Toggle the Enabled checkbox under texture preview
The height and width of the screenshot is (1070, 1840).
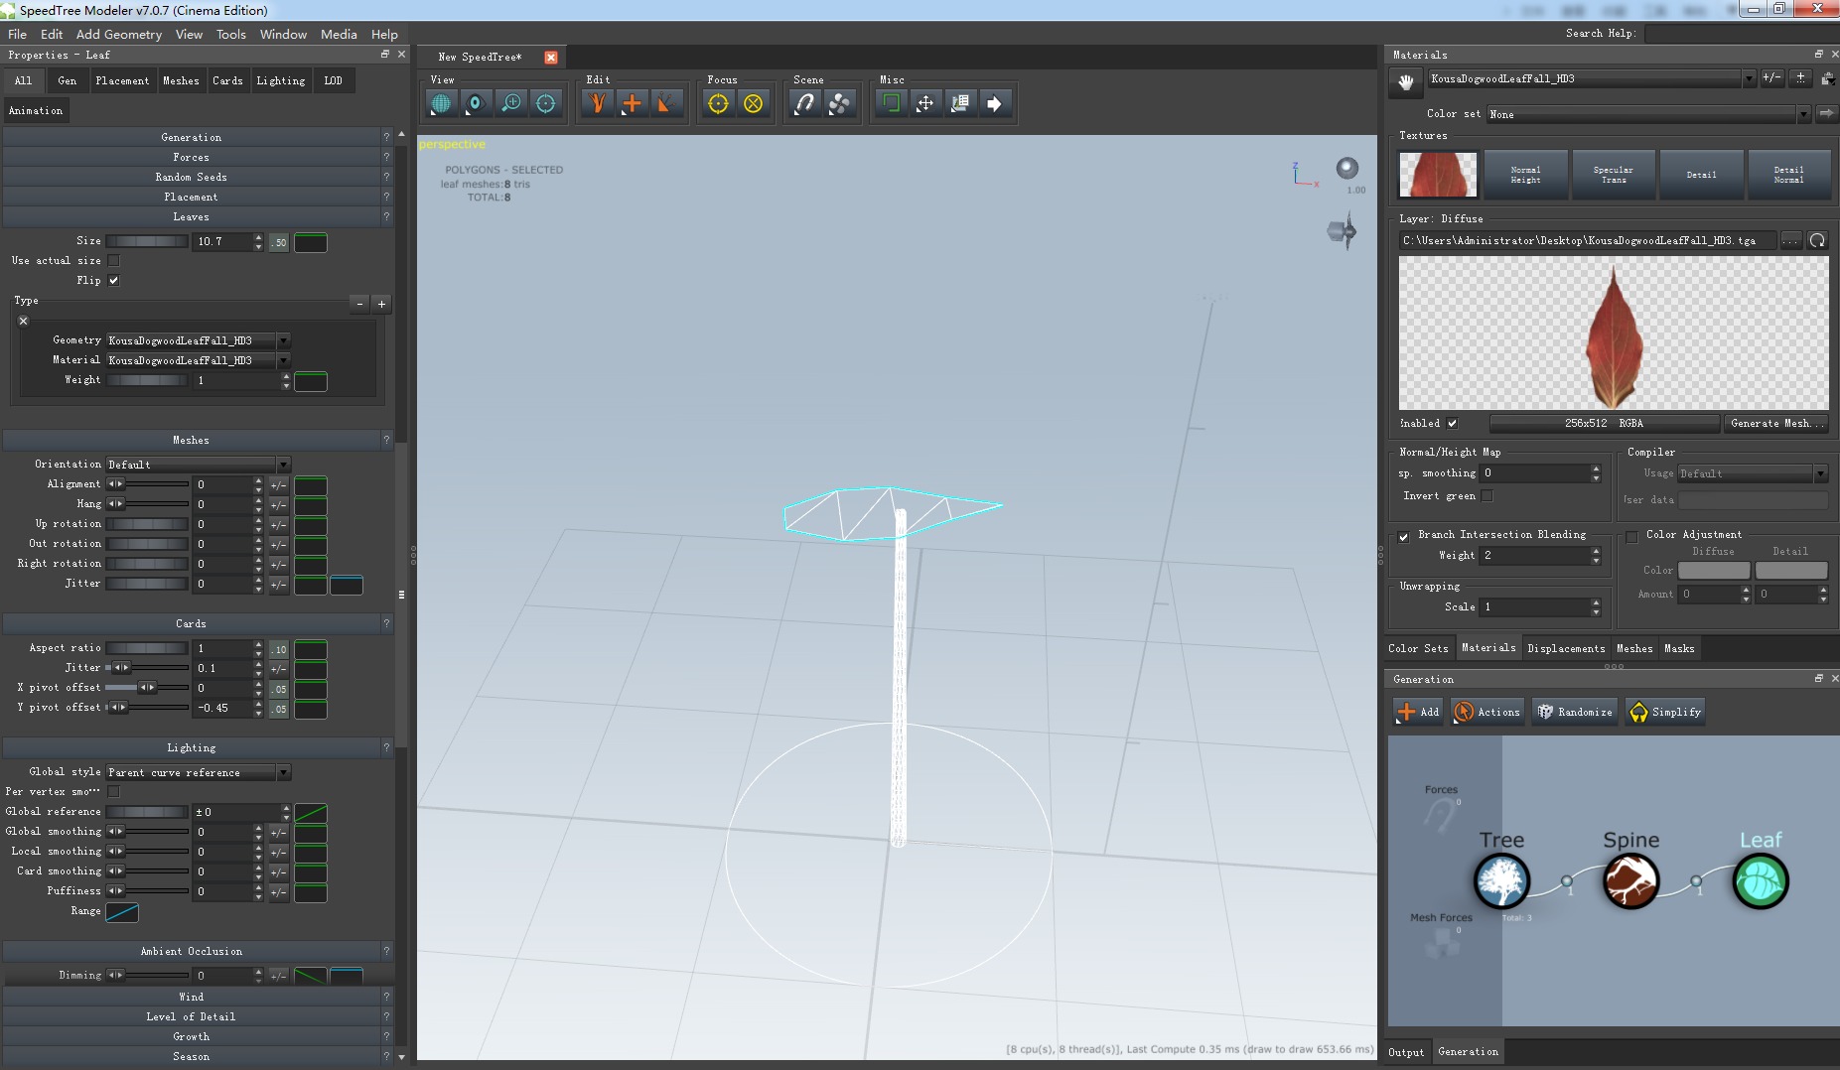pos(1452,424)
